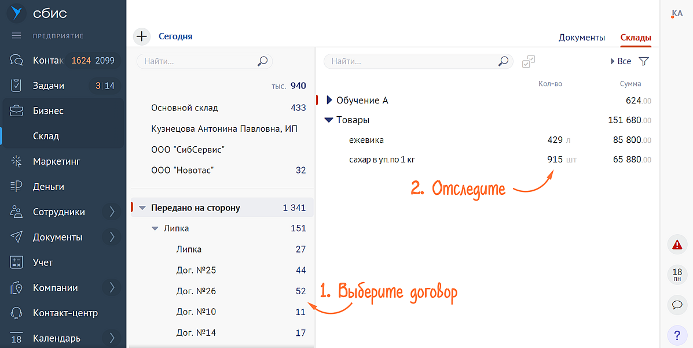Open the filter funnel icon

(644, 61)
